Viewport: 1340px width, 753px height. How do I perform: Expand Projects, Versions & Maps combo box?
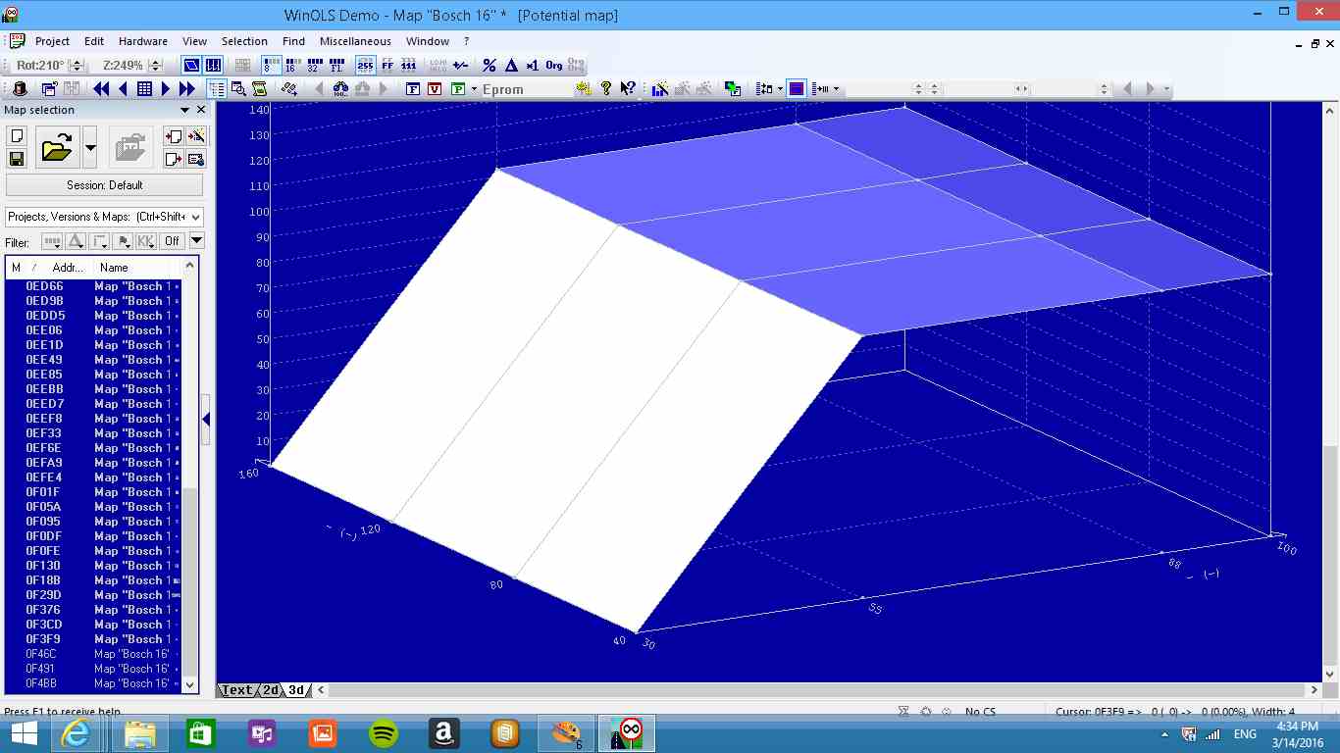[x=104, y=217]
